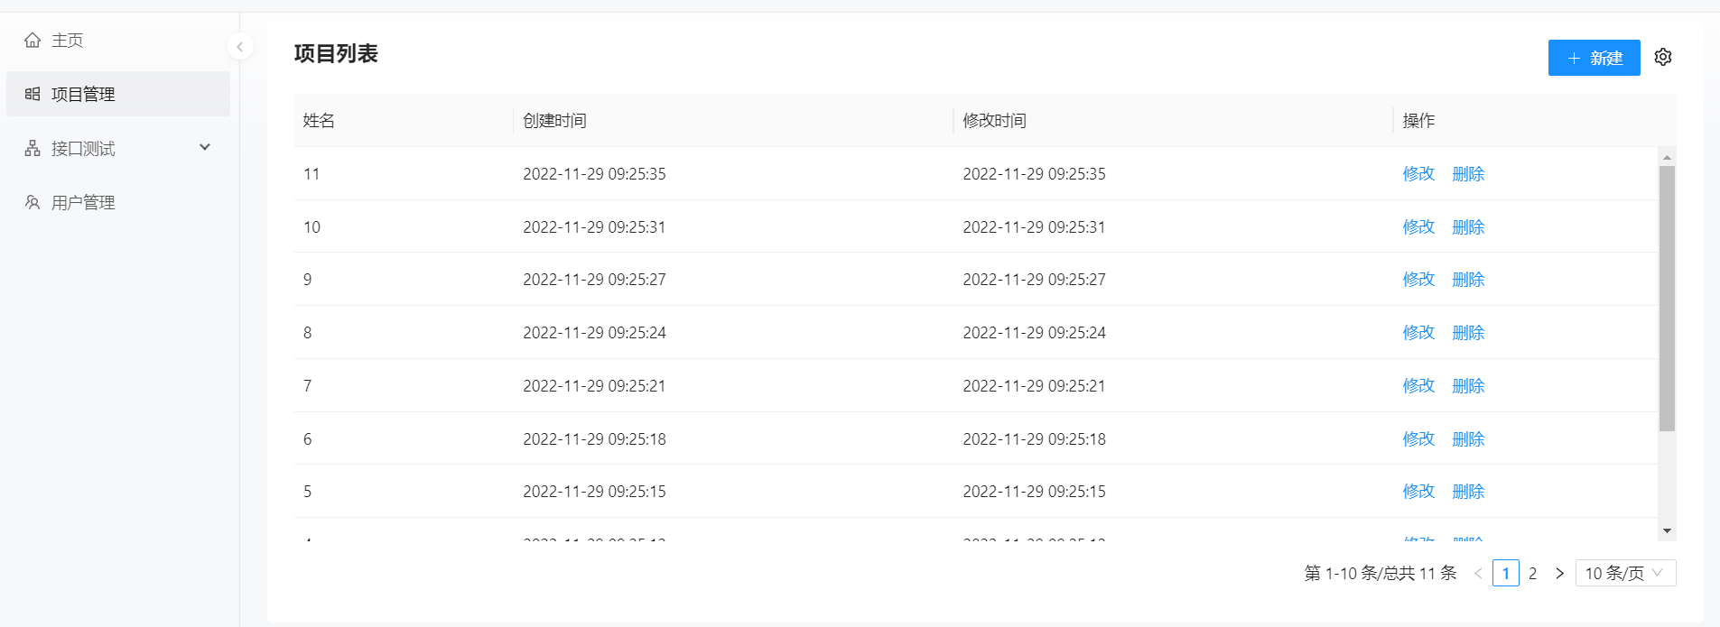This screenshot has width=1720, height=627.
Task: Click scrollbar down arrow in table
Action: (1667, 531)
